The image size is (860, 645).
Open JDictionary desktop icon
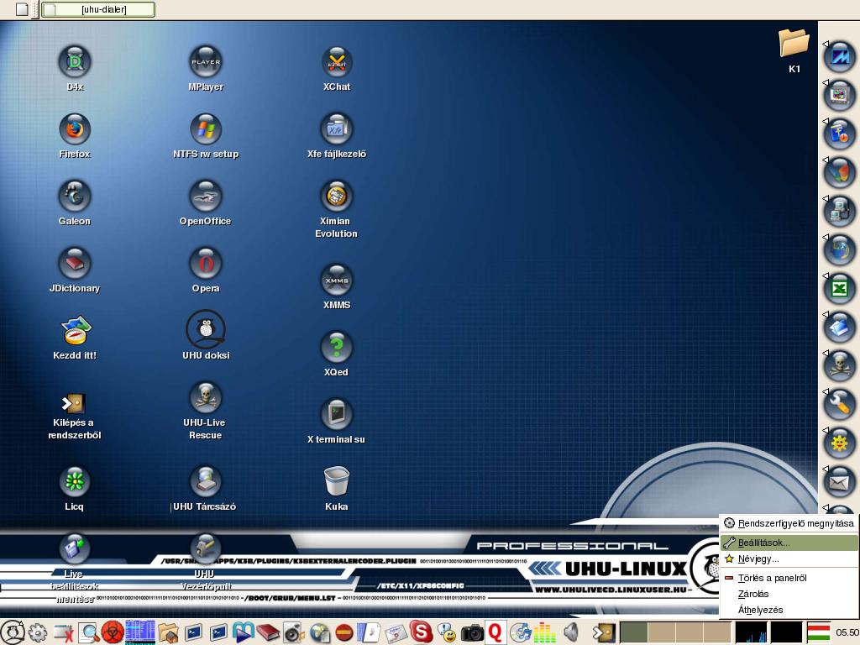click(x=75, y=264)
